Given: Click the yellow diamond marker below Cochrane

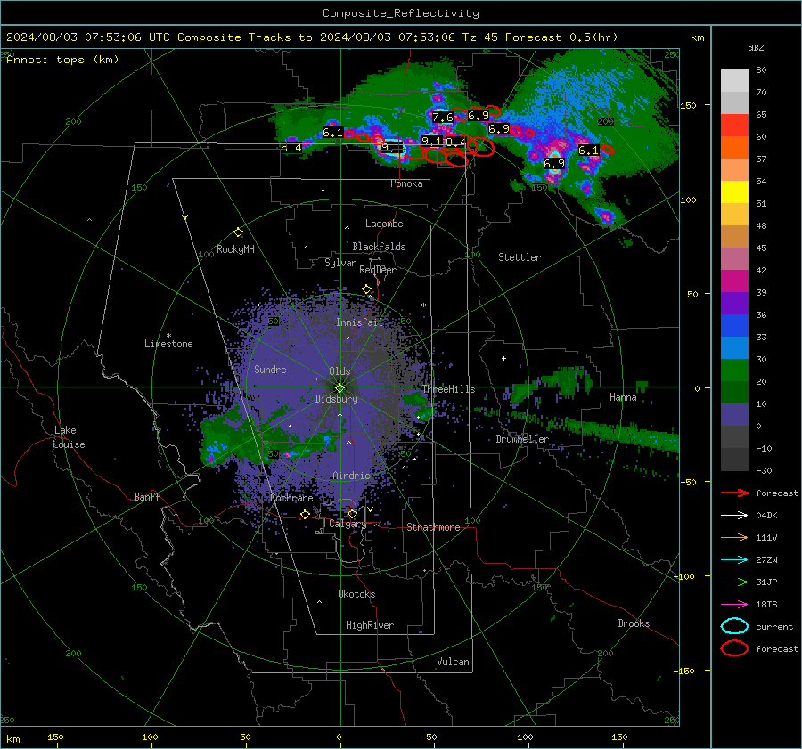Looking at the screenshot, I should coord(306,515).
